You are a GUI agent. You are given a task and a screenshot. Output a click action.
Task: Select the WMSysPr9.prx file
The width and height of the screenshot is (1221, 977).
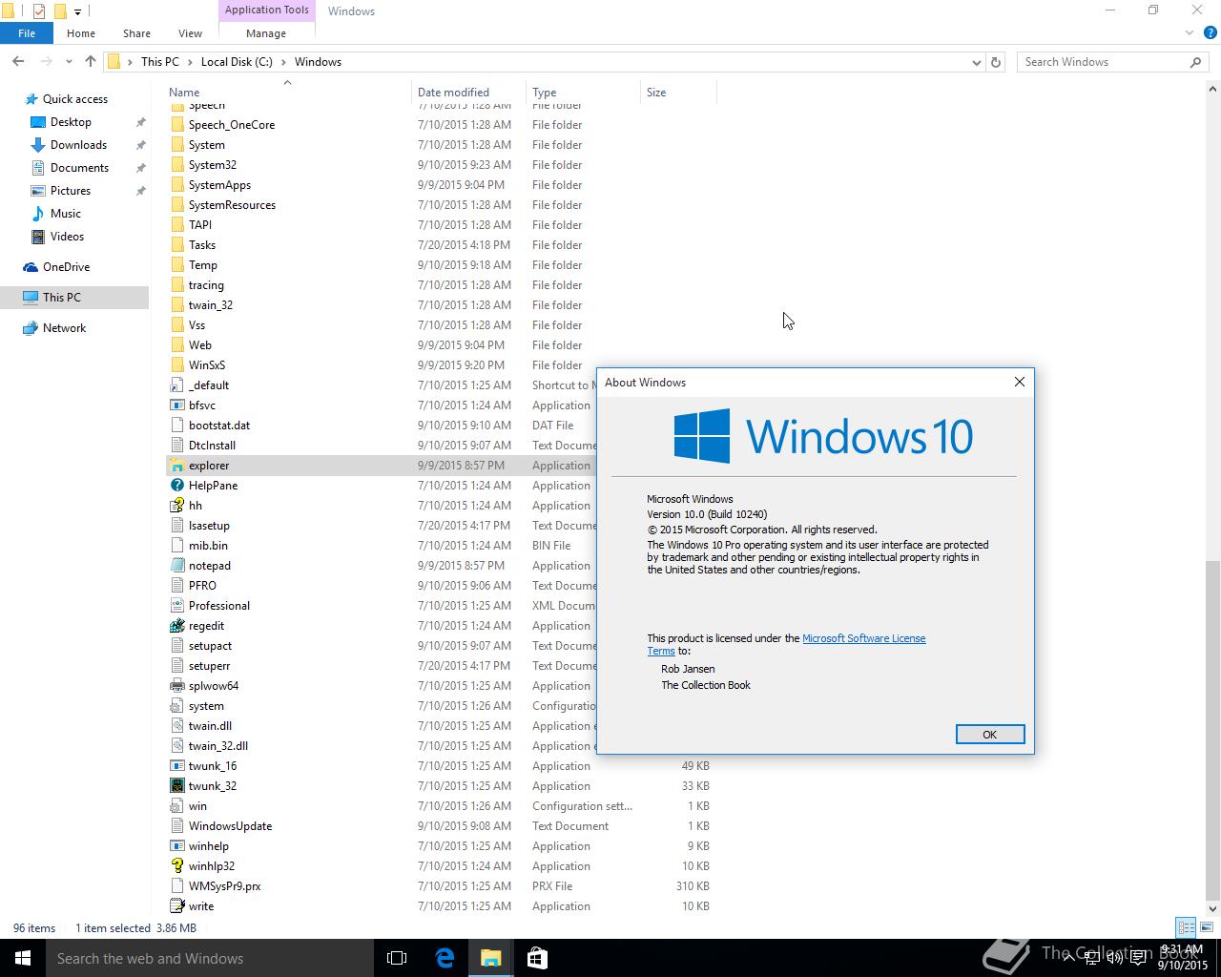point(224,886)
